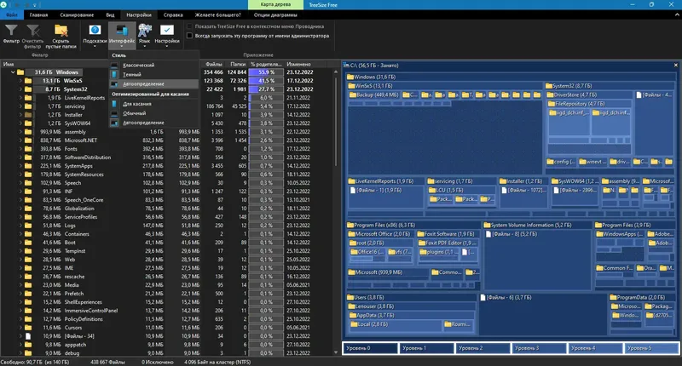Click status text 4 096 Байт на кластер (NTFS)
This screenshot has height=366, width=682.
217,362
